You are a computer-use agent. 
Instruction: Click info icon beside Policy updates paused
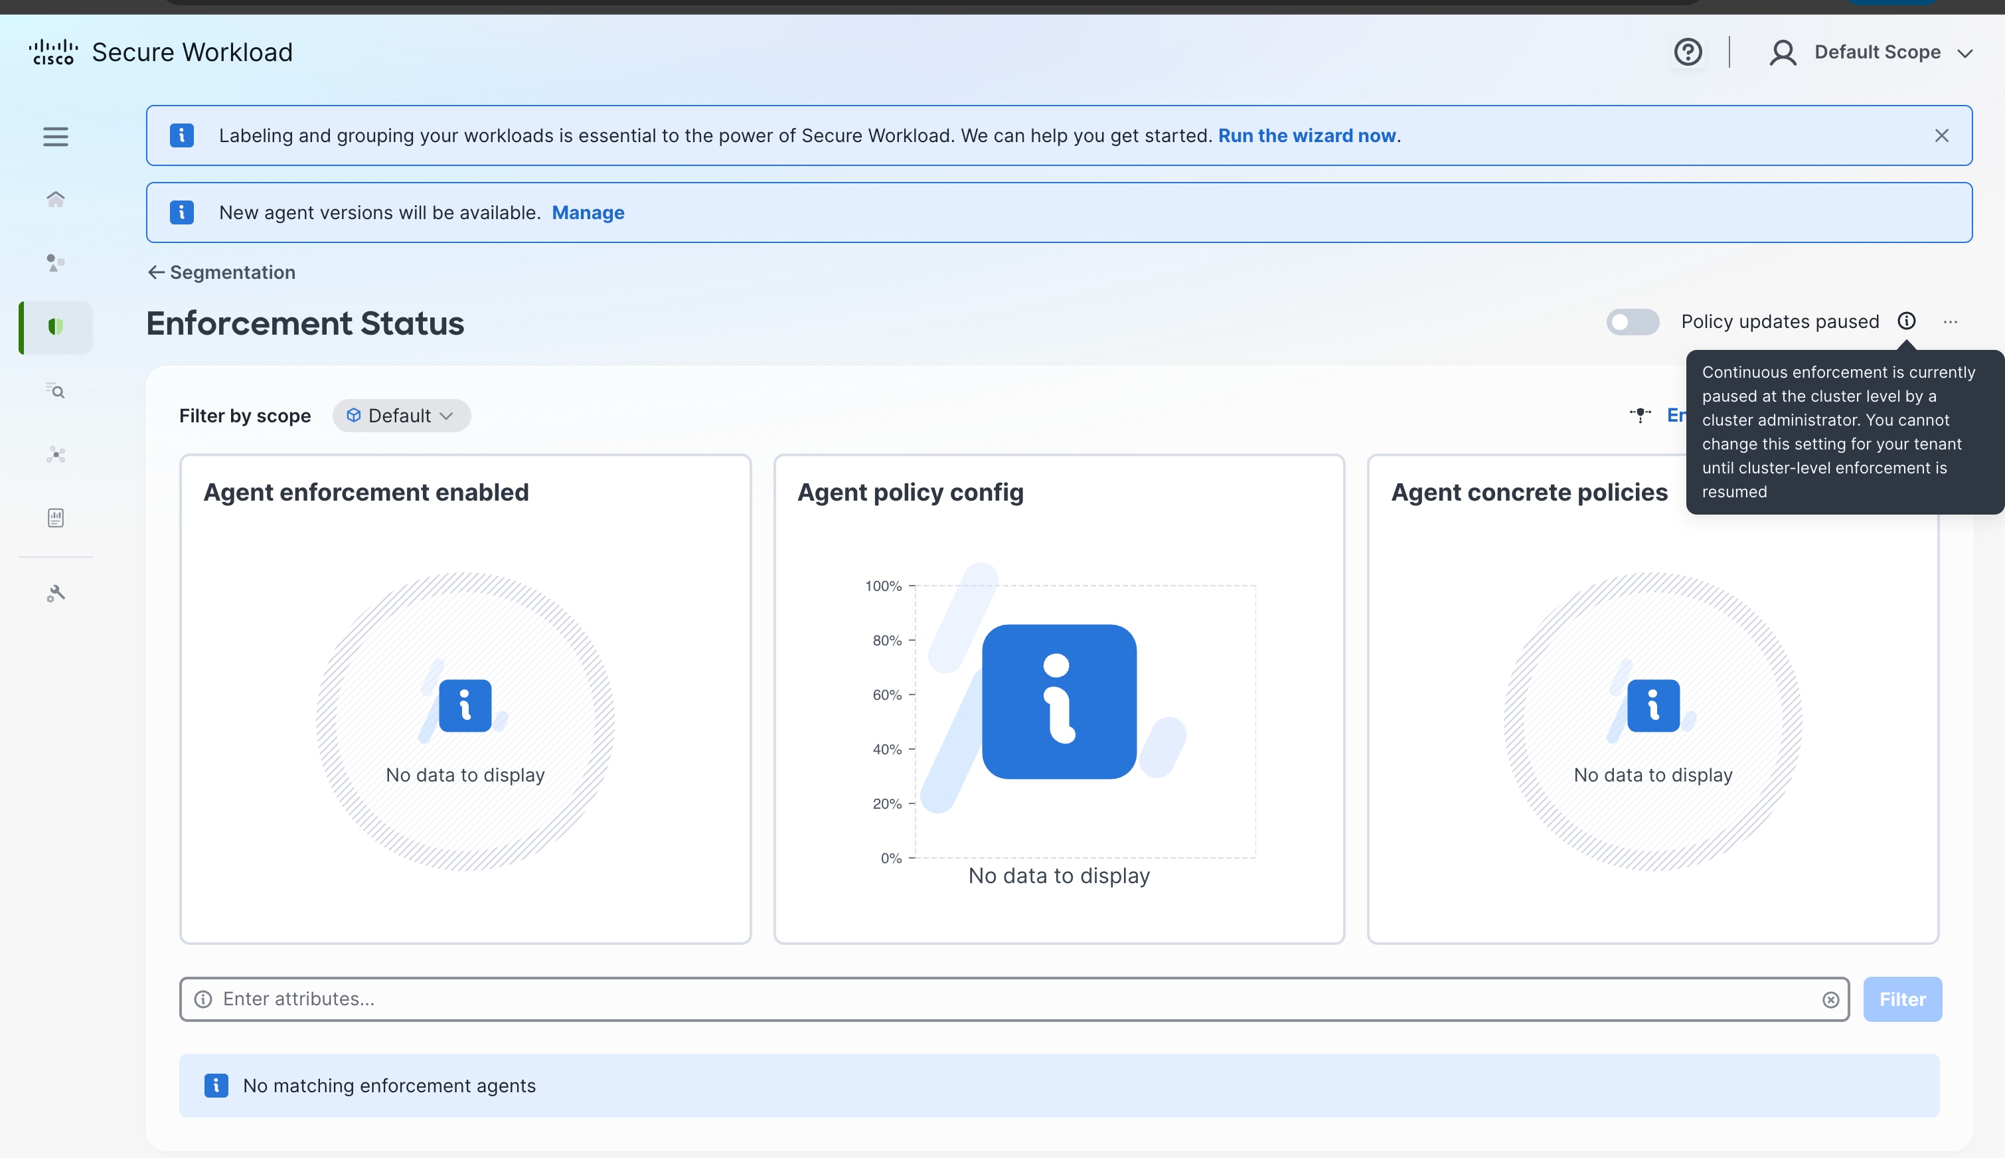1907,321
